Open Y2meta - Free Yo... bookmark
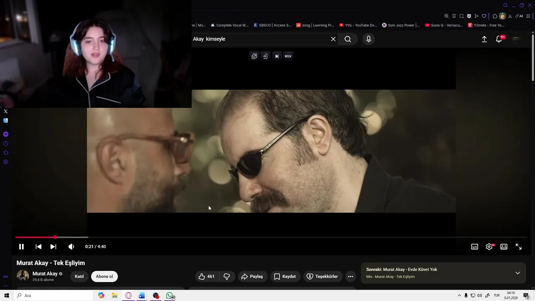The width and height of the screenshot is (535, 301). point(487,25)
